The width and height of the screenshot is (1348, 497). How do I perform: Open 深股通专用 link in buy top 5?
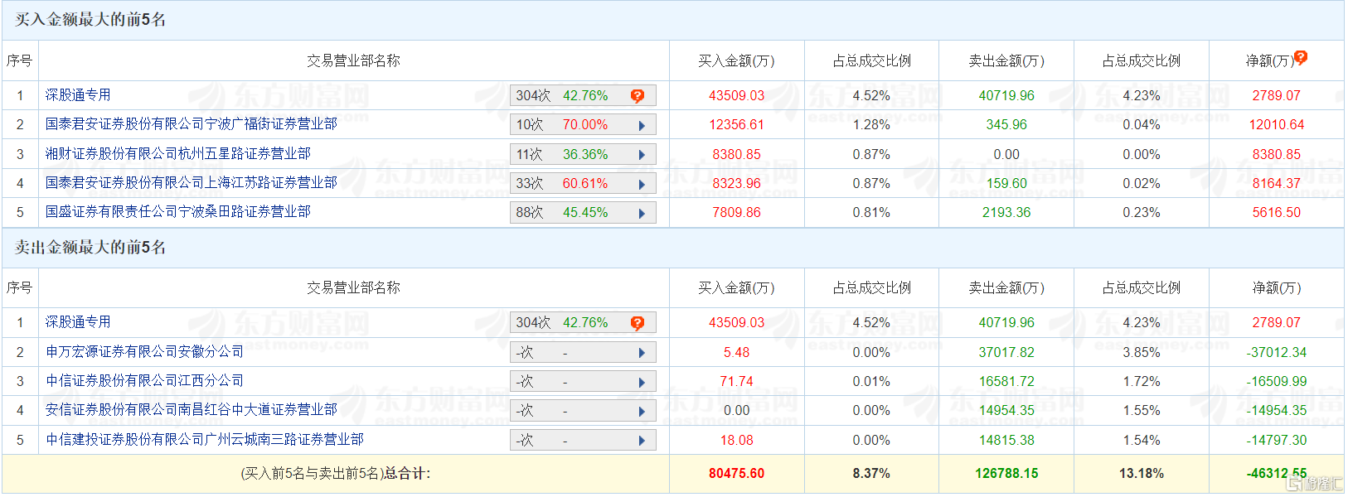(x=78, y=95)
